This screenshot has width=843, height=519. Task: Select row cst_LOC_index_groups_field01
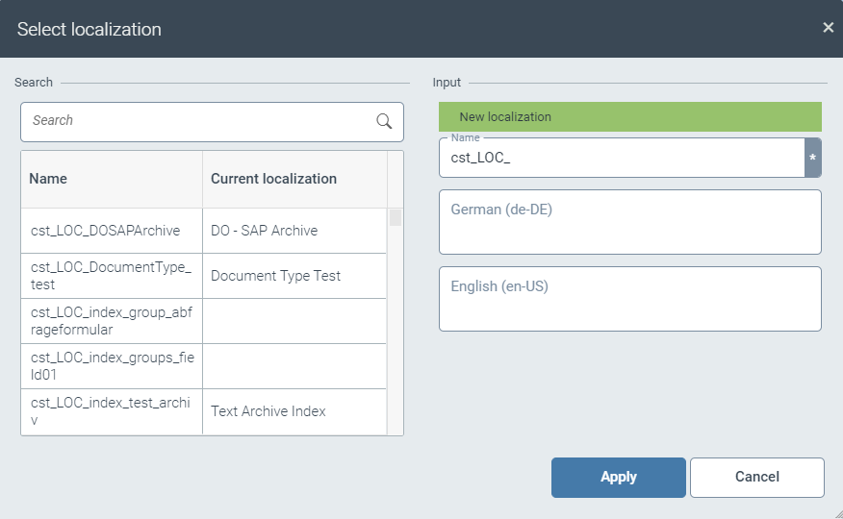click(x=111, y=366)
